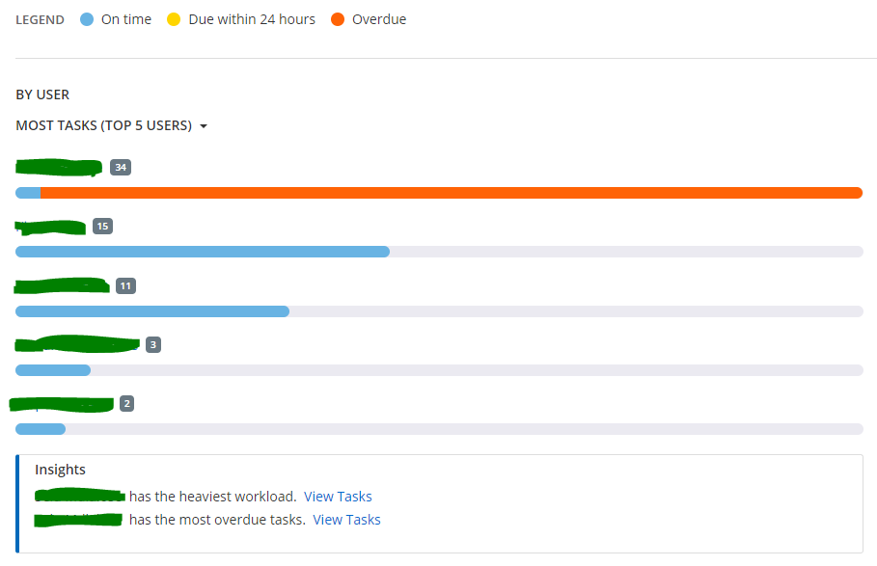The image size is (877, 566).
Task: Click the blue bar for user with 15 tasks
Action: [x=203, y=252]
